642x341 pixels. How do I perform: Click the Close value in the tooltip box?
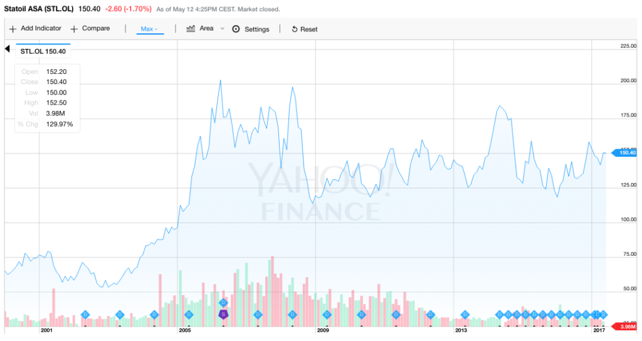coord(56,82)
